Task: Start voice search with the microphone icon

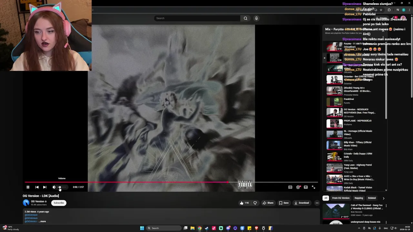Action: 257,18
